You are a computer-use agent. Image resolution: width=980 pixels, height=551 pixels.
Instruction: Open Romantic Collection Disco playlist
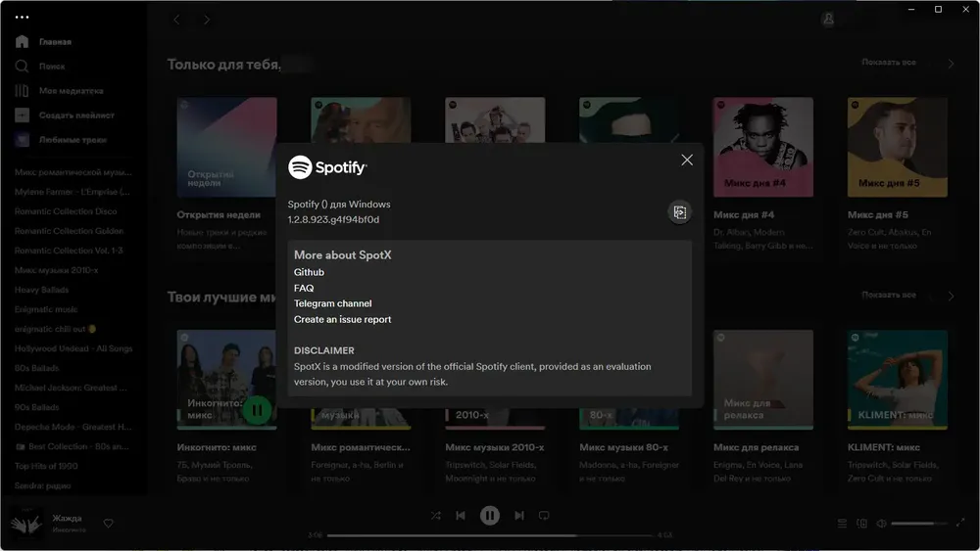(66, 211)
